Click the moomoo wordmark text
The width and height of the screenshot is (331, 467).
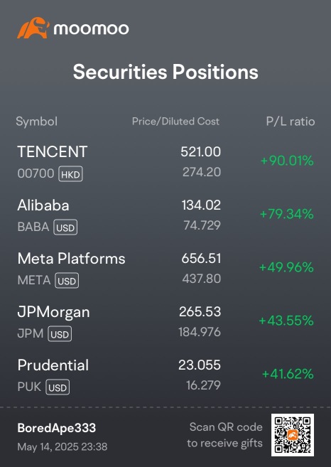pyautogui.click(x=91, y=29)
